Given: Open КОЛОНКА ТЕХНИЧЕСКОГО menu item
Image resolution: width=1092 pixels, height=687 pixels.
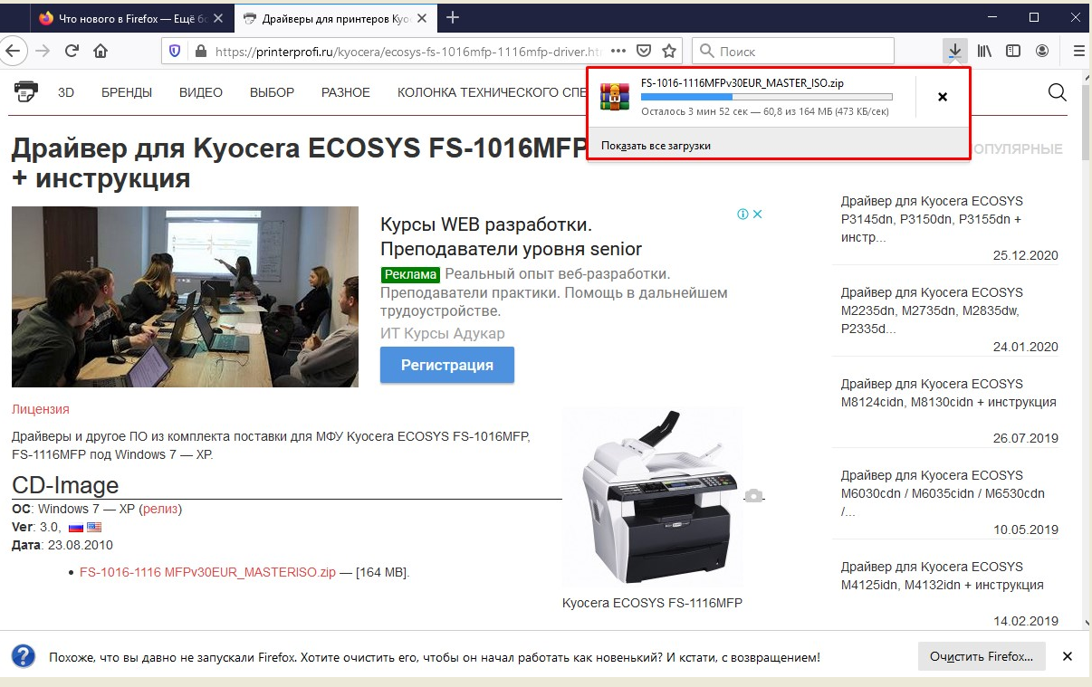Looking at the screenshot, I should pos(492,92).
